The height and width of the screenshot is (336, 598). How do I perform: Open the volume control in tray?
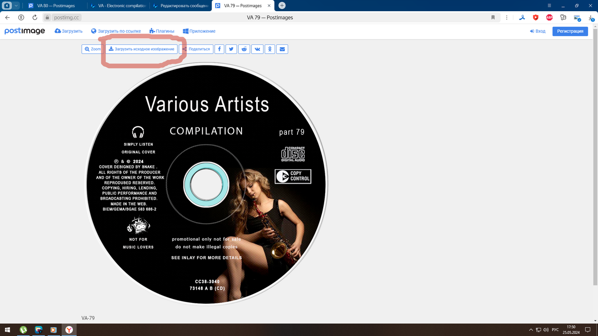(x=546, y=330)
